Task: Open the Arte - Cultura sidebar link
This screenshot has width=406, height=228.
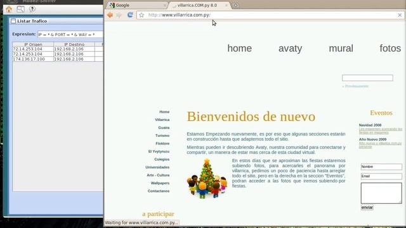Action: coord(158,175)
